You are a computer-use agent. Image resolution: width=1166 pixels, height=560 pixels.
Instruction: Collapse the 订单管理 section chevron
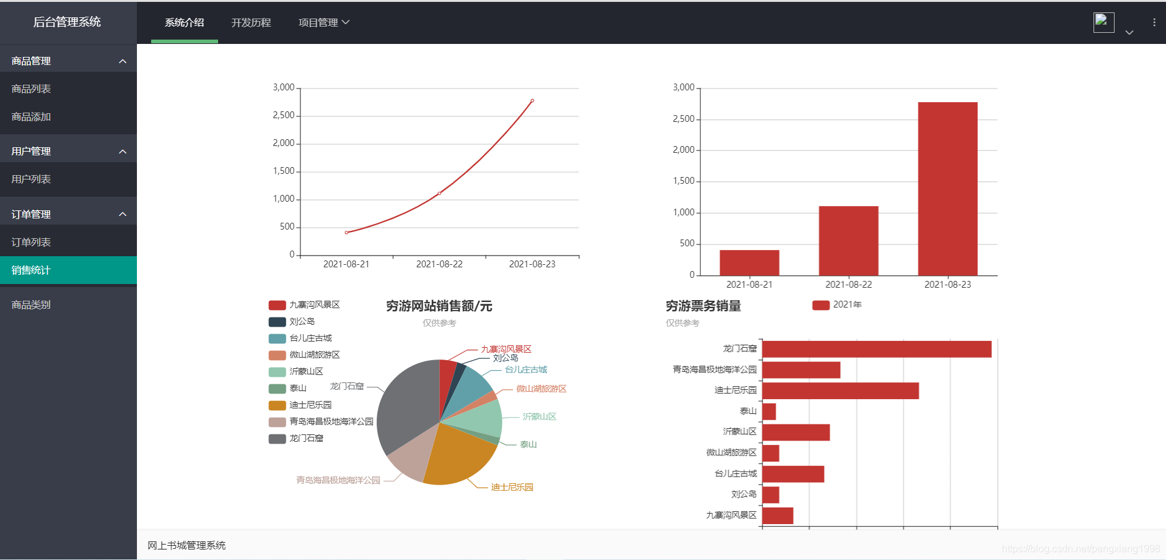[x=123, y=214]
